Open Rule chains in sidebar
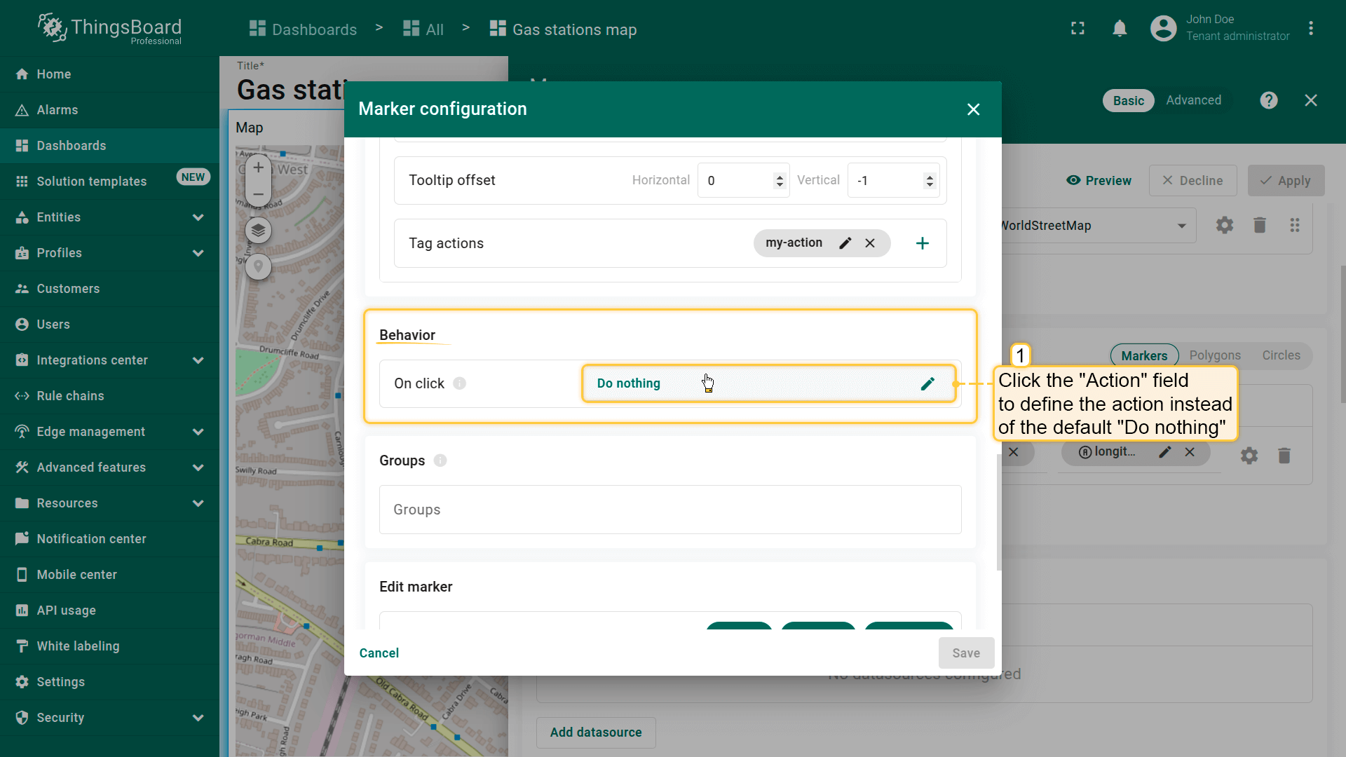1346x757 pixels. (x=70, y=396)
